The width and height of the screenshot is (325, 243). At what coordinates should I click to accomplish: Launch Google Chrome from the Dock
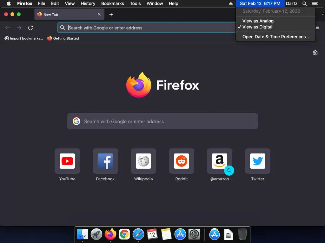tap(124, 234)
